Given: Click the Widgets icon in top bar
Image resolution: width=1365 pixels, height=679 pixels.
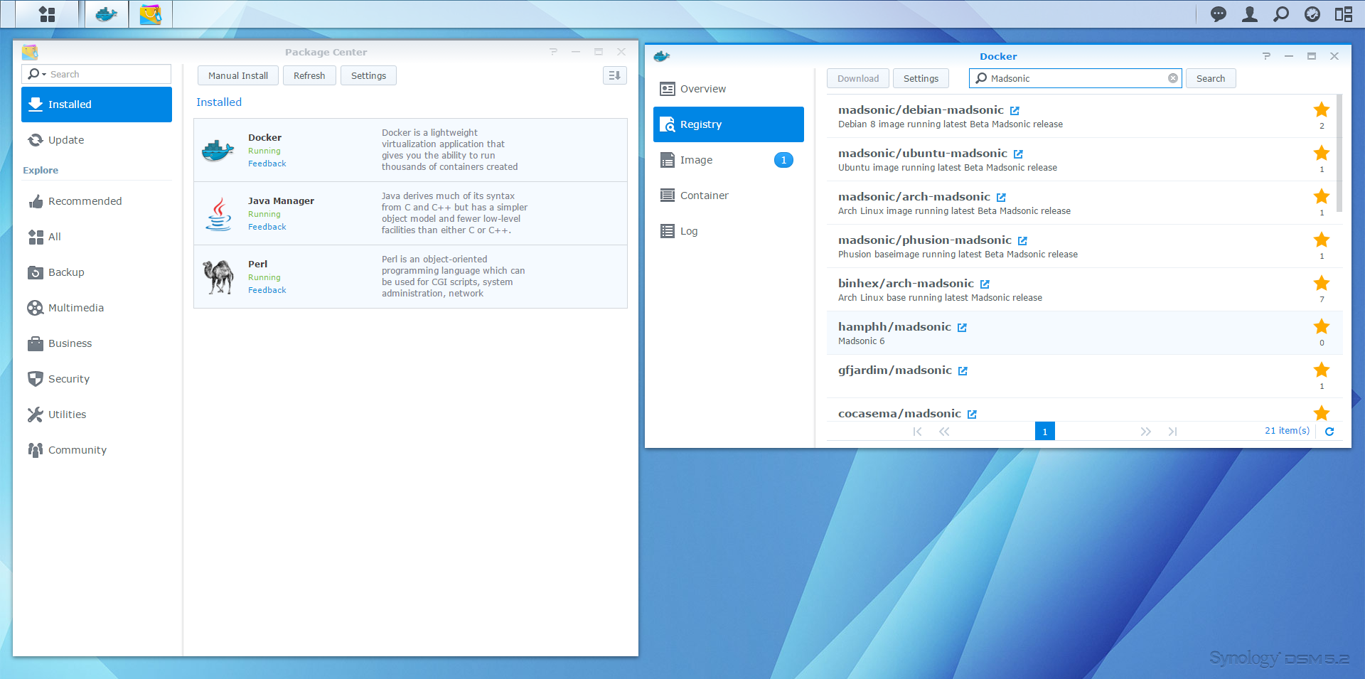Looking at the screenshot, I should (x=1343, y=14).
